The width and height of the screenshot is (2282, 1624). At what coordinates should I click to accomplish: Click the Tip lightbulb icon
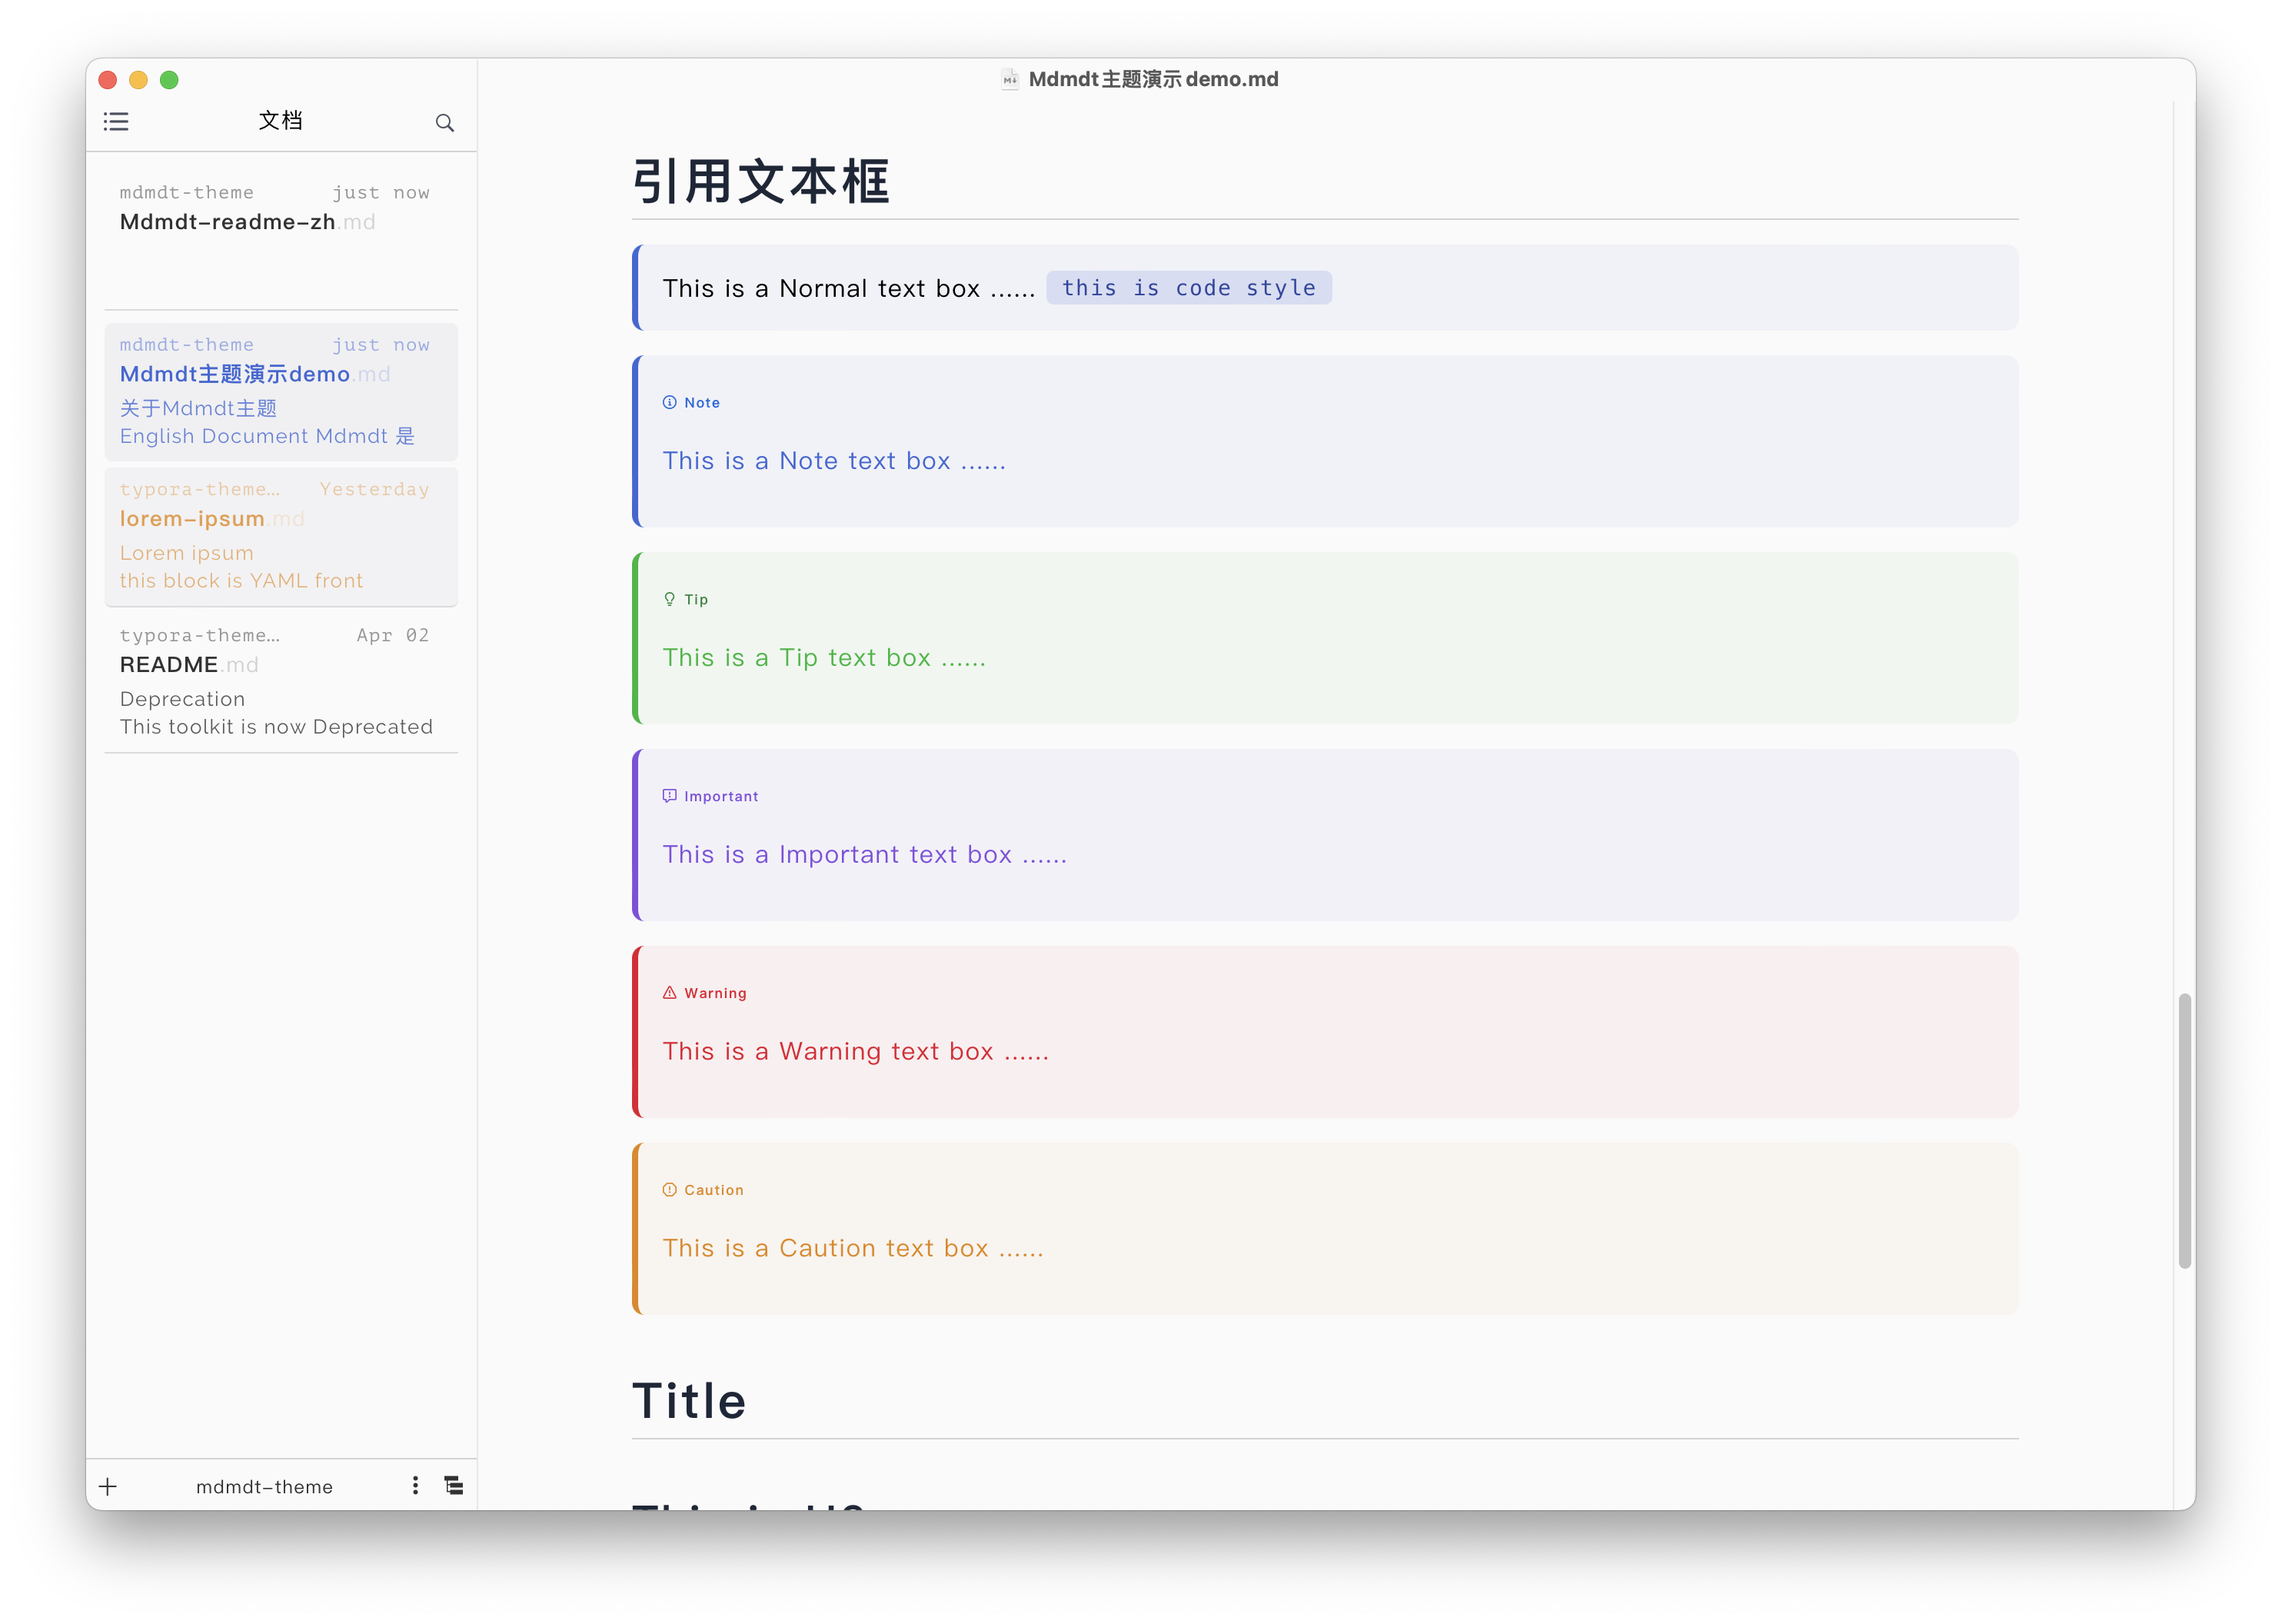point(669,599)
